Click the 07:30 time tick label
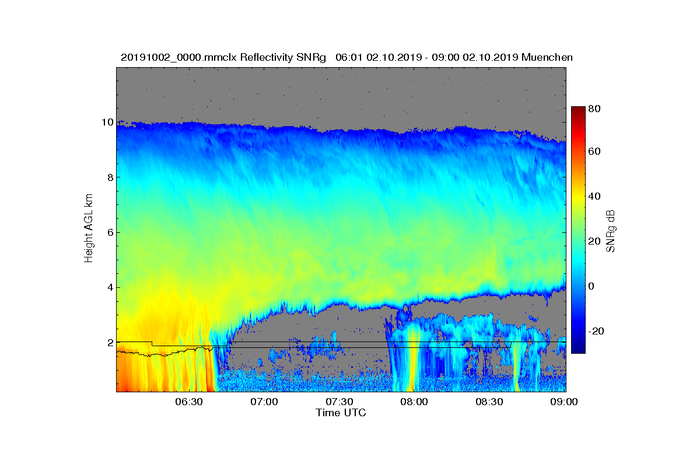Viewport: 700px width, 467px height. tap(339, 402)
